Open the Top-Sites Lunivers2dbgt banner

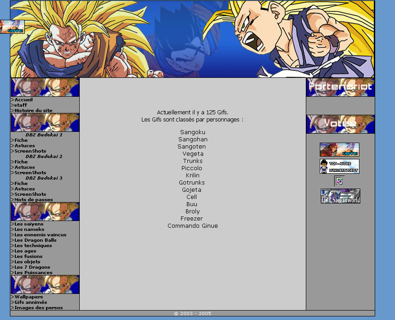click(x=339, y=166)
